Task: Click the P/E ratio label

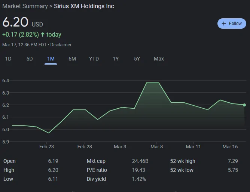Action: pos(97,170)
